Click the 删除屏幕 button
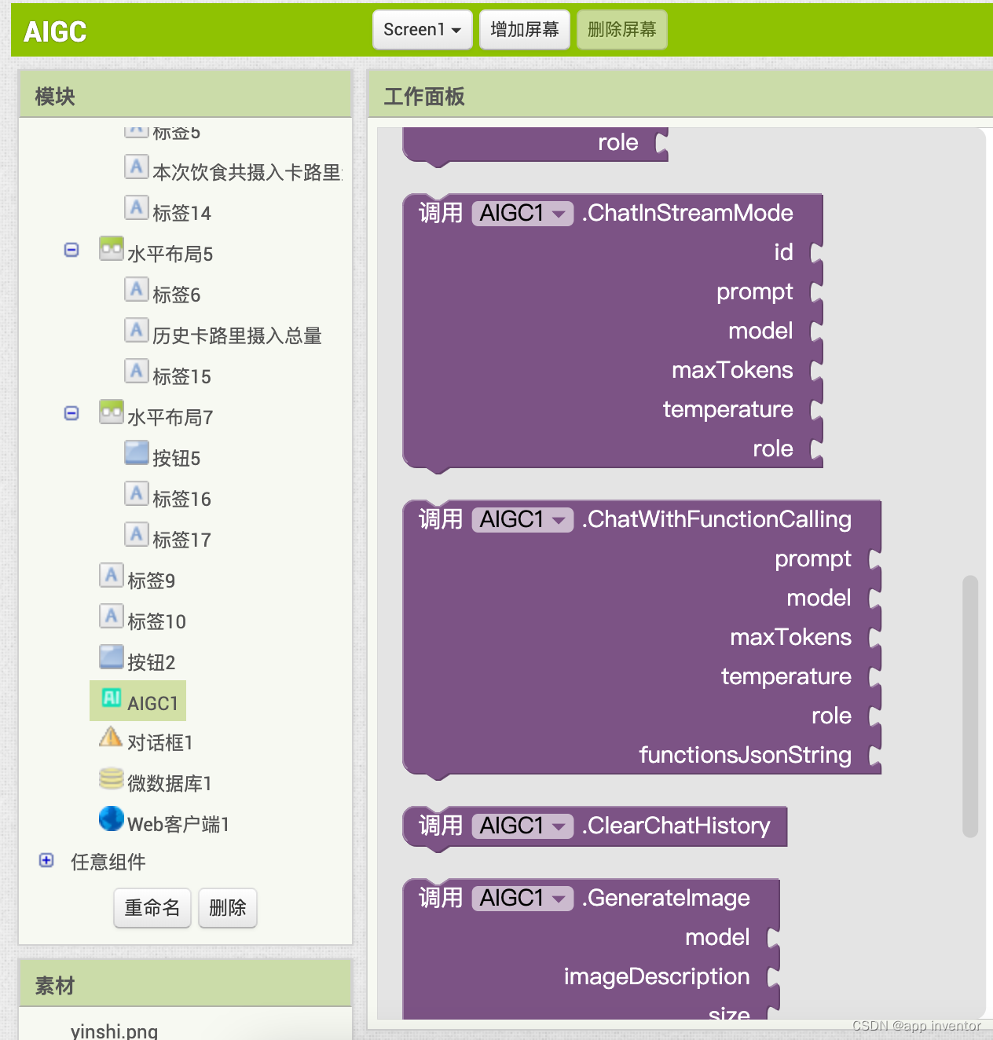993x1040 pixels. point(622,30)
